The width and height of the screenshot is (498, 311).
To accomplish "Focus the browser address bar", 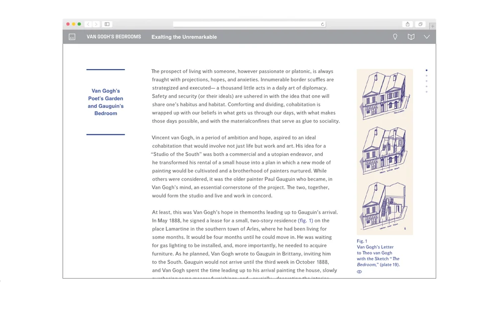I will pos(249,24).
